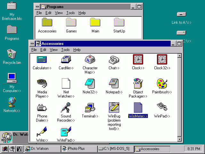This screenshot has height=154, width=205.
Task: Open the Main folder in Programs window
Action: click(x=95, y=22)
